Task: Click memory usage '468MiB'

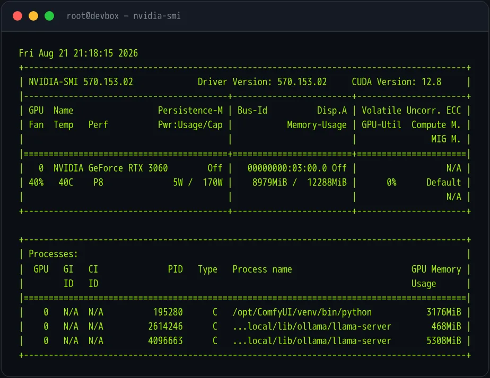Action: 447,327
